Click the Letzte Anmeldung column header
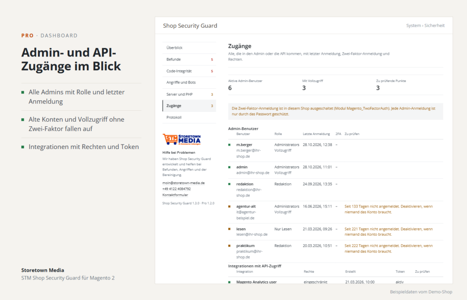The width and height of the screenshot is (467, 300). (317, 134)
